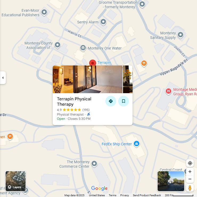Image resolution: width=197 pixels, height=197 pixels.
Task: Click the Pegman Street View icon
Action: pyautogui.click(x=190, y=188)
